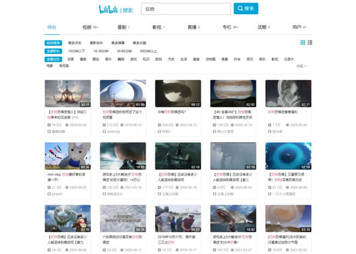Switch to grid view layout icon
Viewport: 356px width, 254px height.
(x=303, y=43)
